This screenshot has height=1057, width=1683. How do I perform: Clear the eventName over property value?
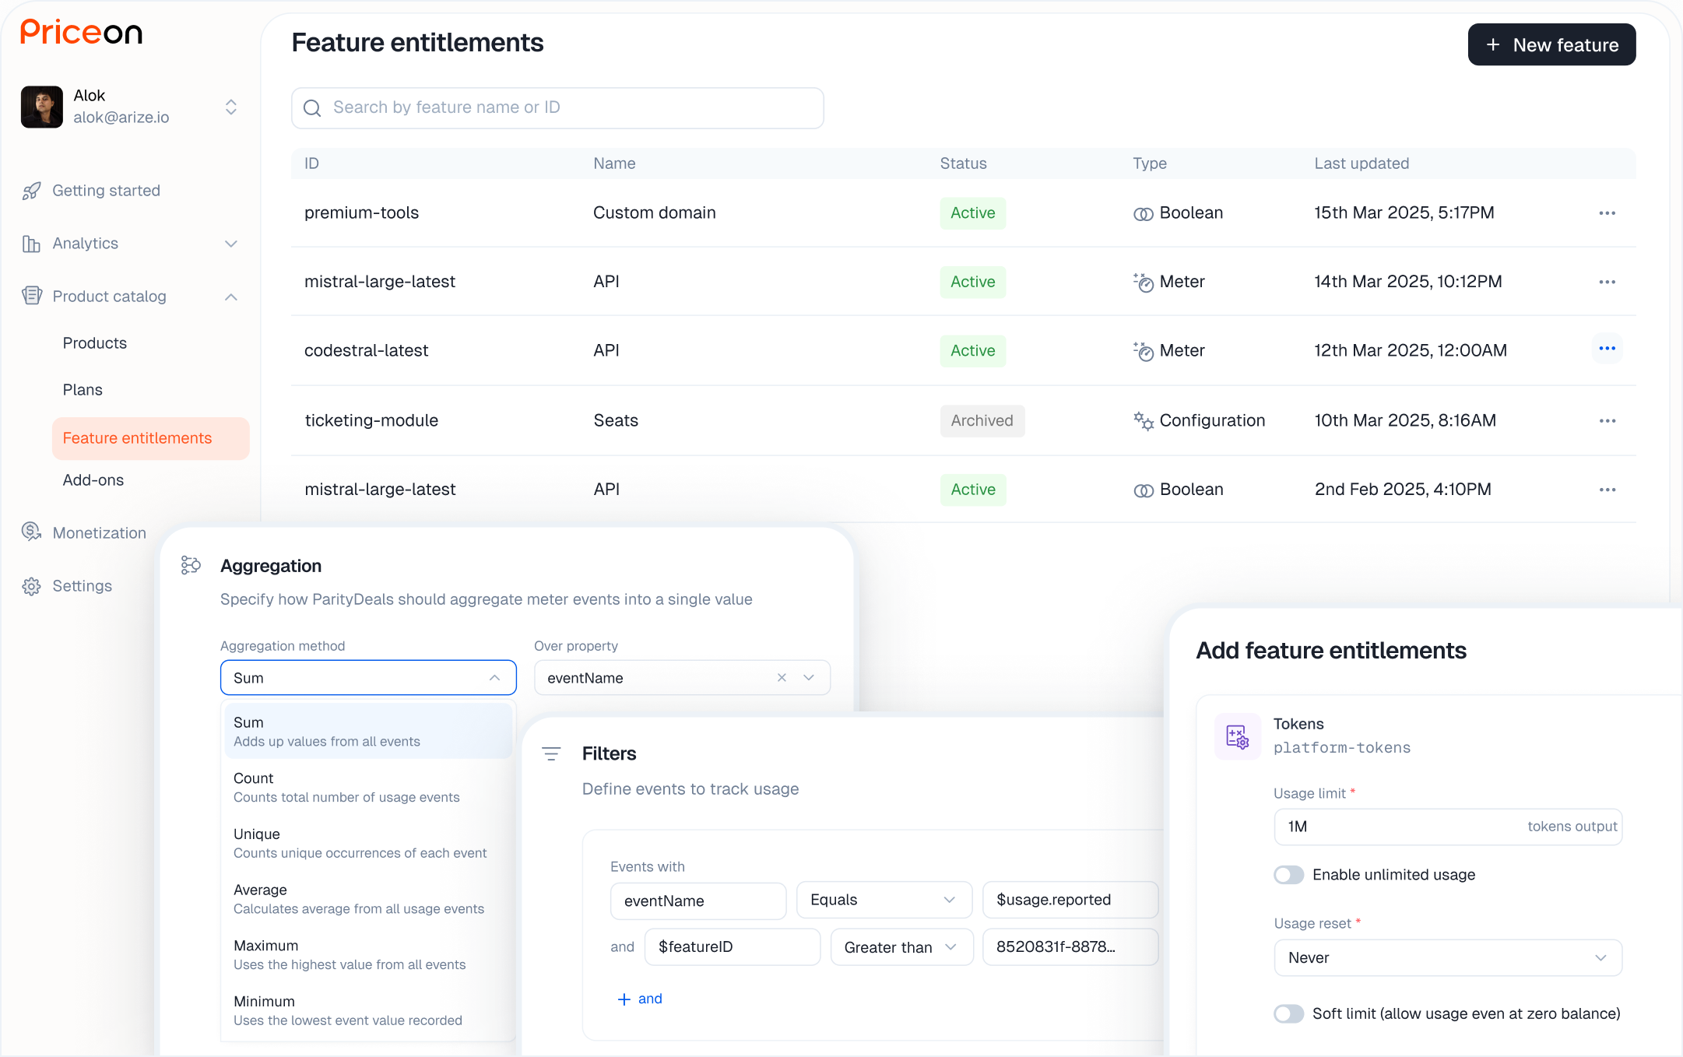coord(782,678)
